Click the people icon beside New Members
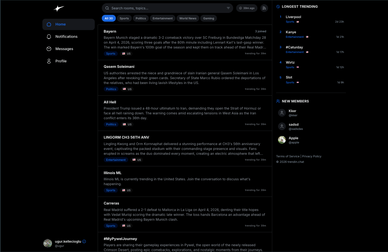Viewport: 388px width, 252px height. pos(278,101)
